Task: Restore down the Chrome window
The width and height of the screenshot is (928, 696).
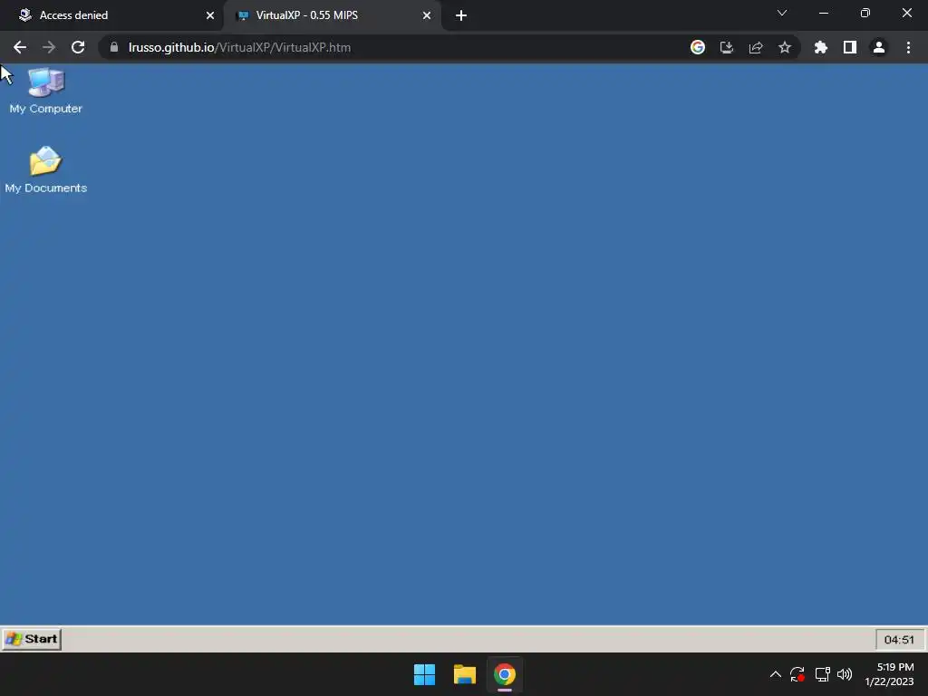Action: pos(865,13)
